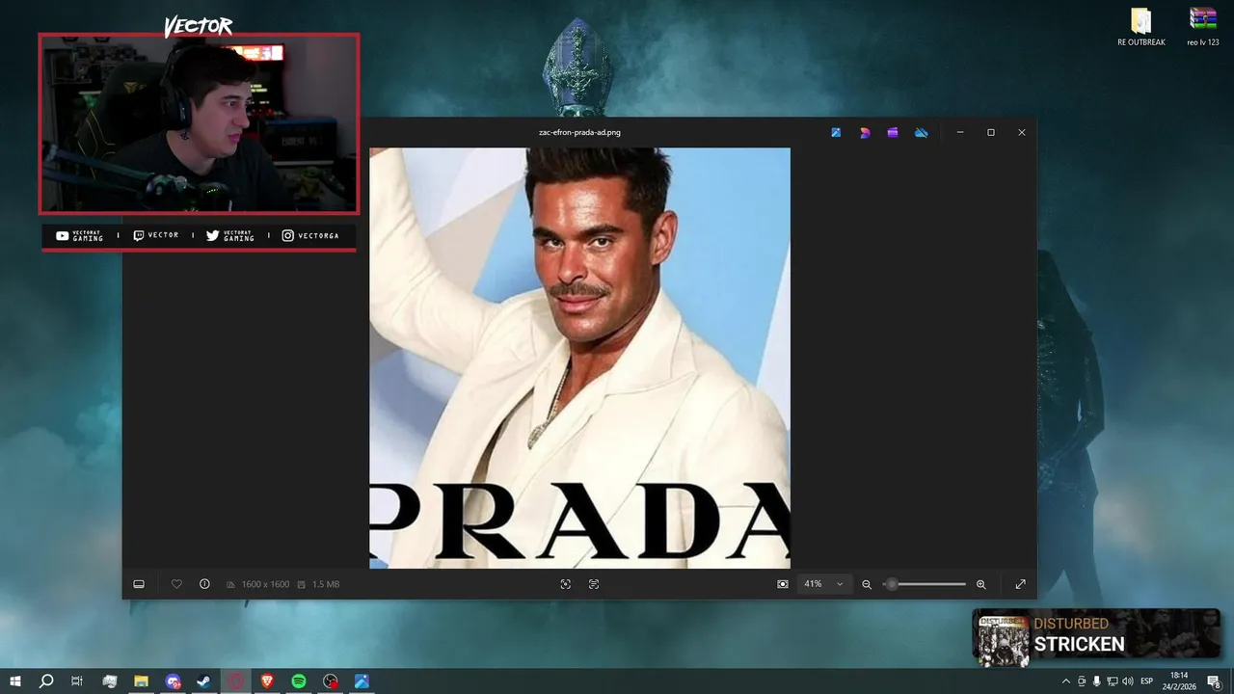Open Brave browser from the taskbar
Image resolution: width=1234 pixels, height=694 pixels.
point(267,681)
